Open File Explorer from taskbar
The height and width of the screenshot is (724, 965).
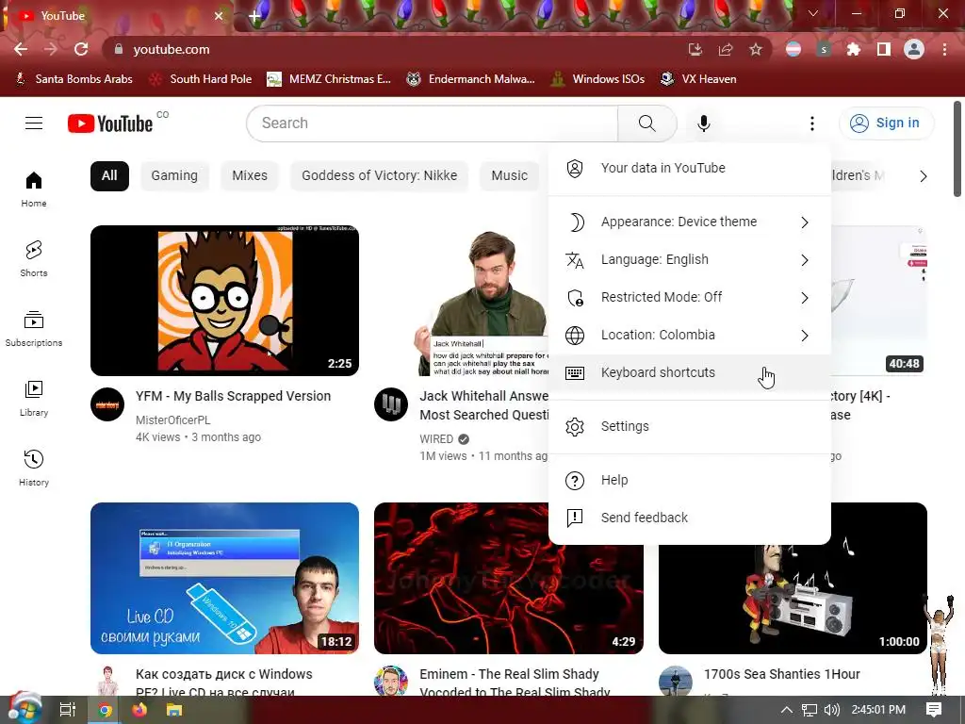click(174, 710)
